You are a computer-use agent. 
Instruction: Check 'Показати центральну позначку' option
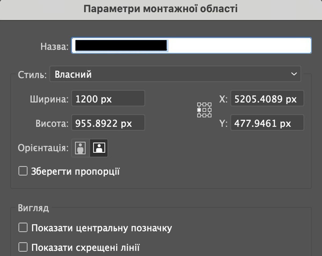(x=23, y=228)
